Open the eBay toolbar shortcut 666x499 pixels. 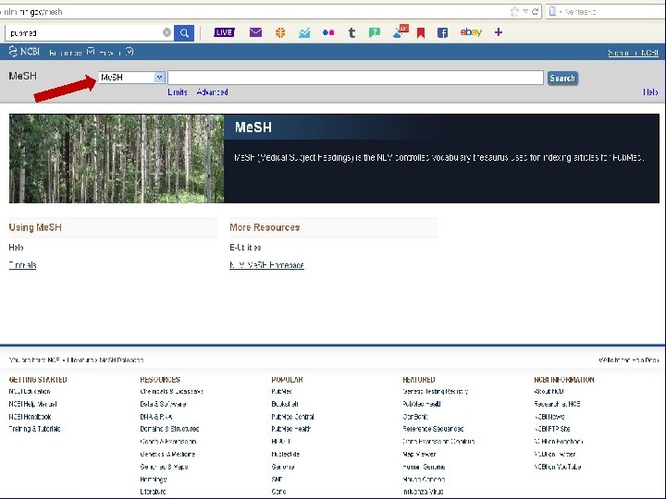tap(471, 31)
